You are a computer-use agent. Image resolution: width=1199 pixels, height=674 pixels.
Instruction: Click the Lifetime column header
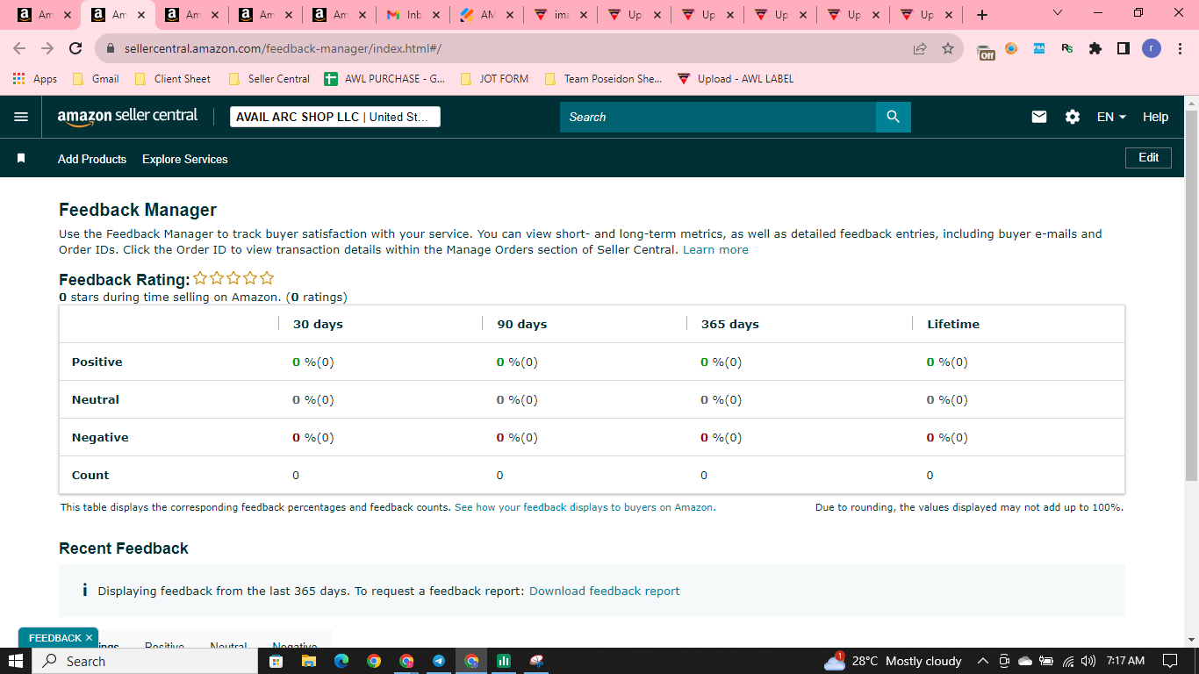953,324
